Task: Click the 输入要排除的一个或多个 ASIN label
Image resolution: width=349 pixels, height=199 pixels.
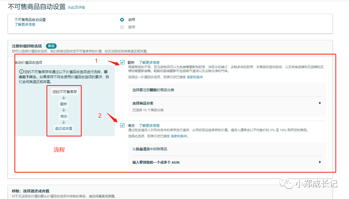Action: point(156,162)
